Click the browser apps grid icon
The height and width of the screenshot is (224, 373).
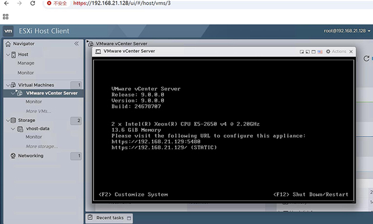(5, 17)
